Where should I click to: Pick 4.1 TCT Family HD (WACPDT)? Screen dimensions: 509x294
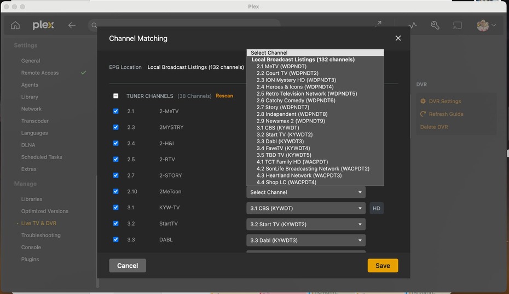(315, 162)
